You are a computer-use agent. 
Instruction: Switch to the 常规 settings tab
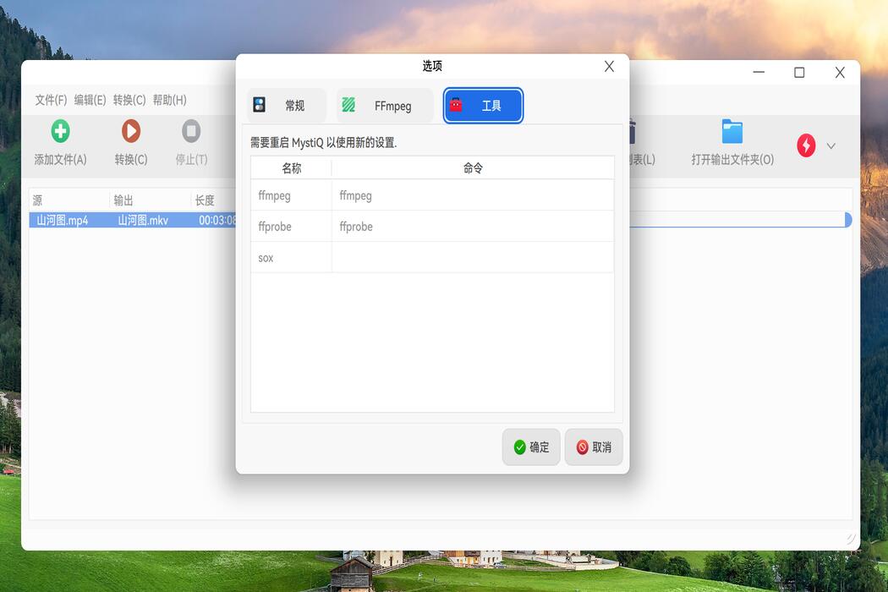tap(285, 105)
